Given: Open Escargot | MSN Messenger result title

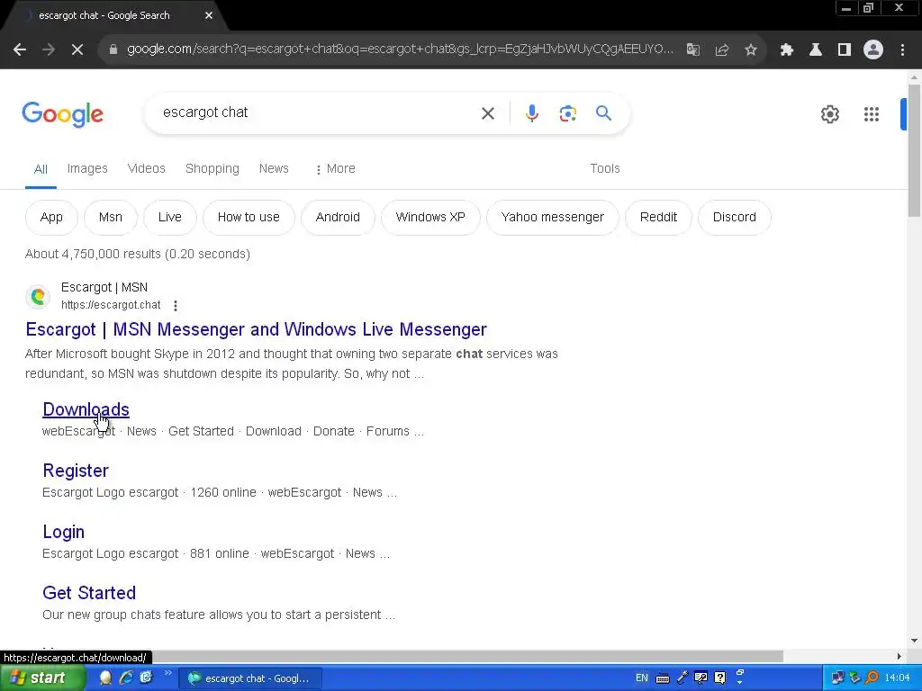Looking at the screenshot, I should tap(257, 329).
